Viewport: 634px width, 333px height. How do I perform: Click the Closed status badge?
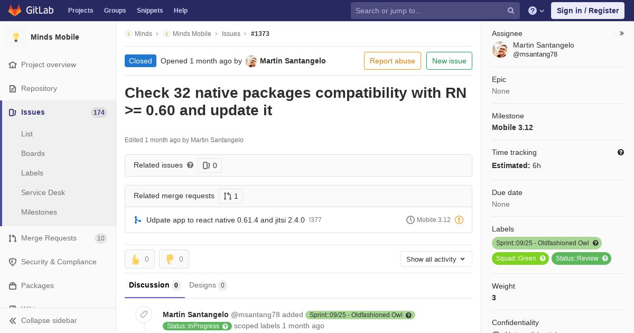(x=141, y=61)
